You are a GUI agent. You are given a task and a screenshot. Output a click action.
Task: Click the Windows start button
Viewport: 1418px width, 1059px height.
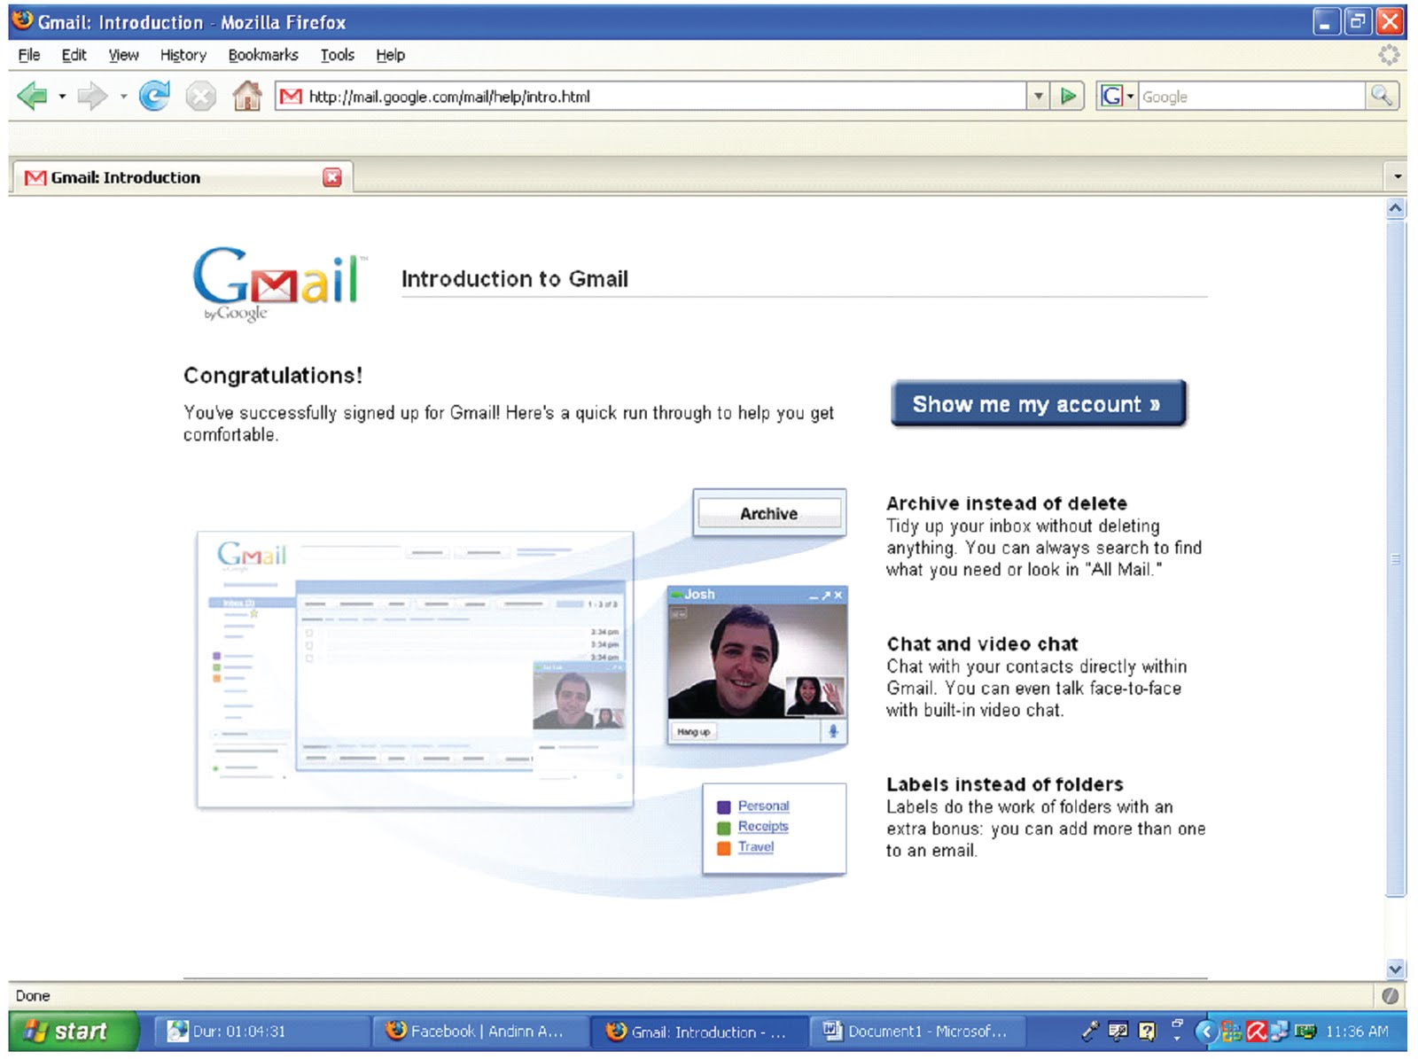tap(74, 1031)
